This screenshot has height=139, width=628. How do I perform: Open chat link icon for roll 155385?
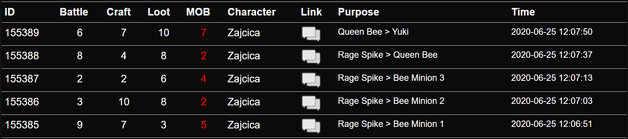311,126
